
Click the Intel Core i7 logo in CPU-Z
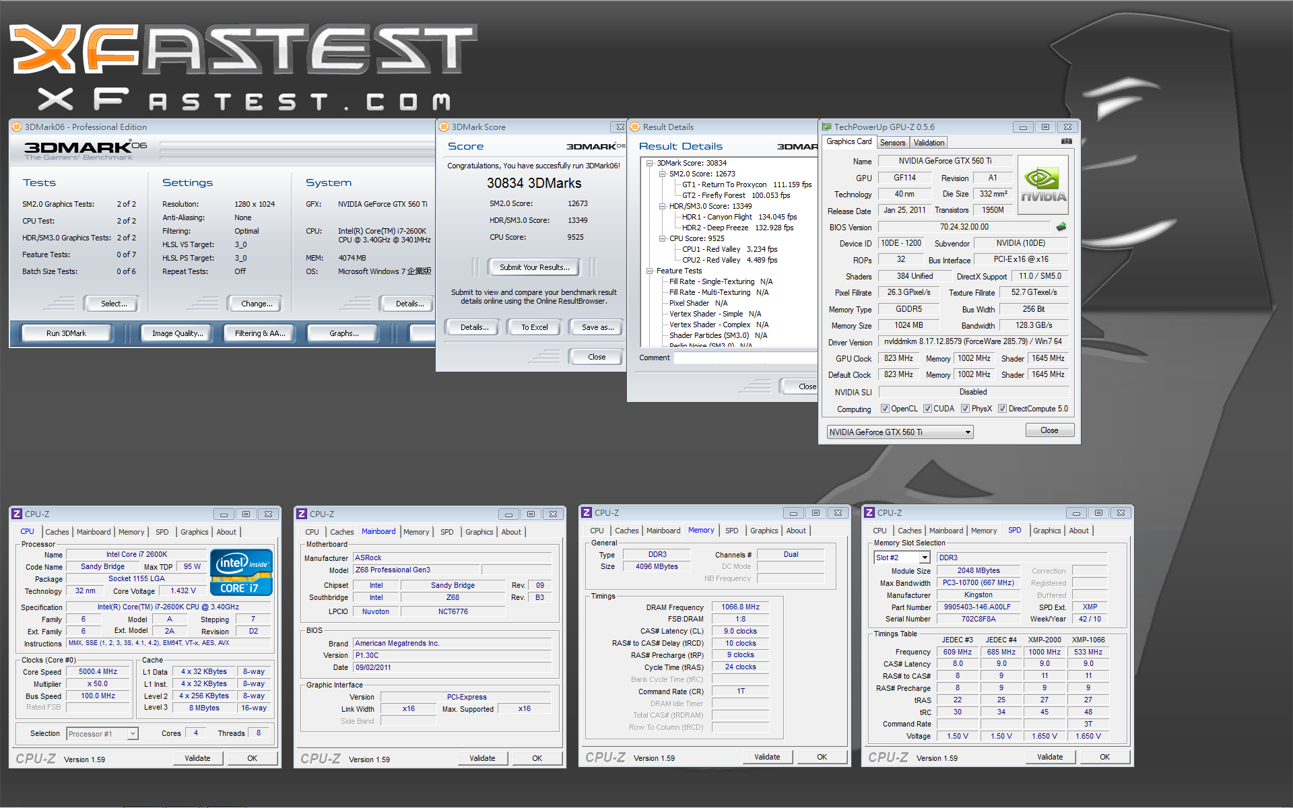pyautogui.click(x=241, y=572)
